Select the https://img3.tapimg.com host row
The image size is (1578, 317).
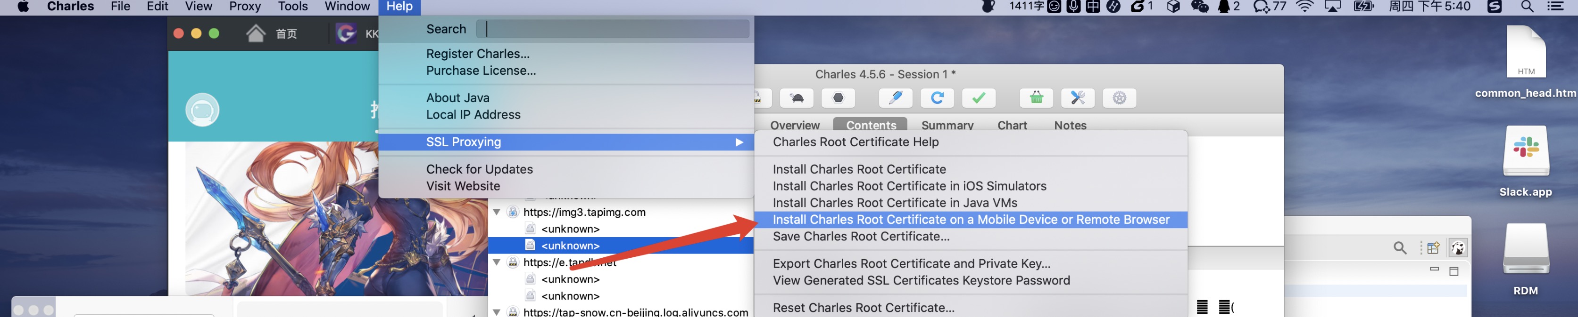584,212
